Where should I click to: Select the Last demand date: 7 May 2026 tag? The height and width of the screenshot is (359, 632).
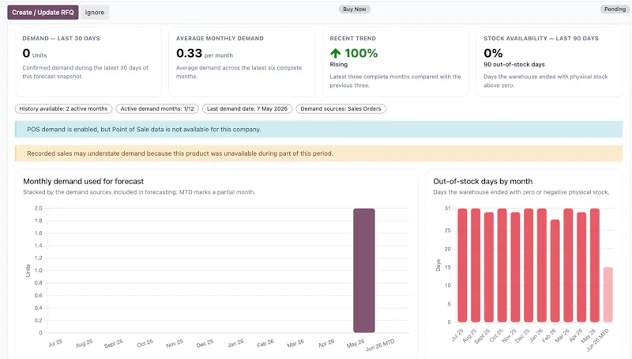point(247,109)
